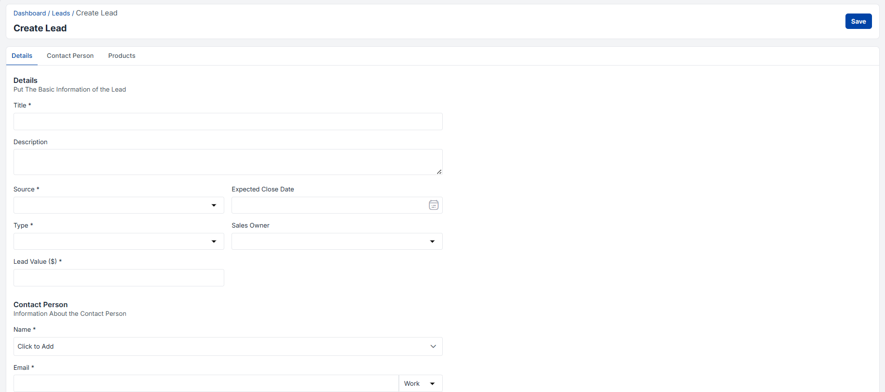Screen dimensions: 885x392
Task: Grab the Description box resize handle
Action: point(439,172)
